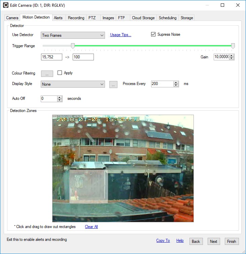This screenshot has width=246, height=254.
Task: Switch to the Cloud Storage tab
Action: (x=143, y=18)
